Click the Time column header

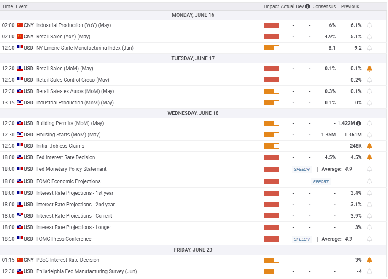[7, 6]
